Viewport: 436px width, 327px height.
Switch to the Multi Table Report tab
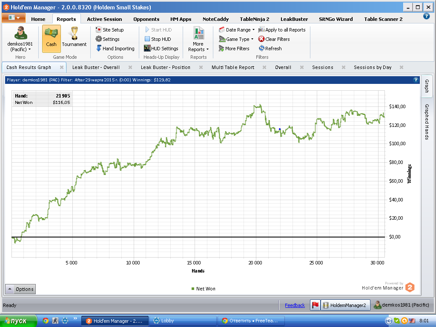[x=233, y=67]
